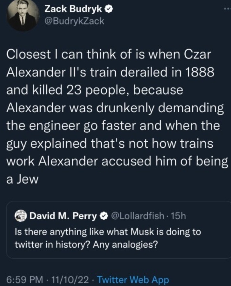Select the David M. Perry name

(x=63, y=216)
